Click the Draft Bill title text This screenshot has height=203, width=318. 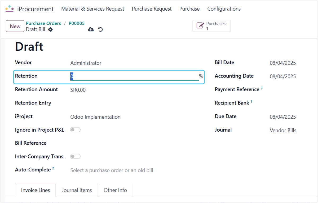point(36,29)
